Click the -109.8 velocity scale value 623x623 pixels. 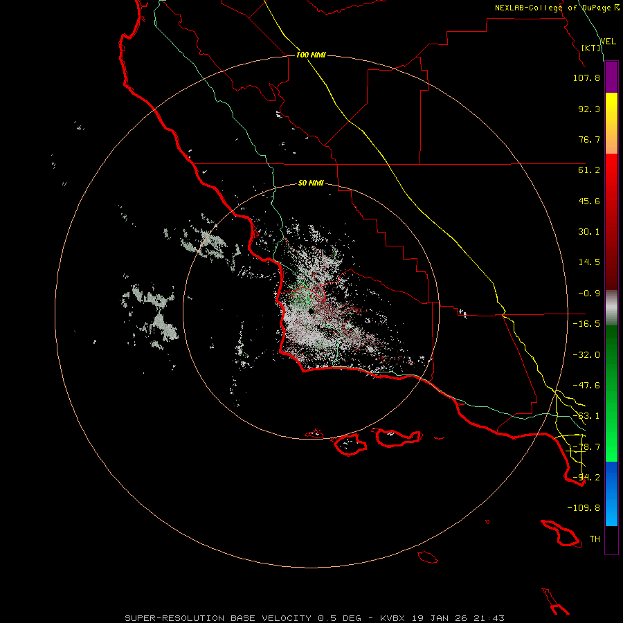pos(584,508)
